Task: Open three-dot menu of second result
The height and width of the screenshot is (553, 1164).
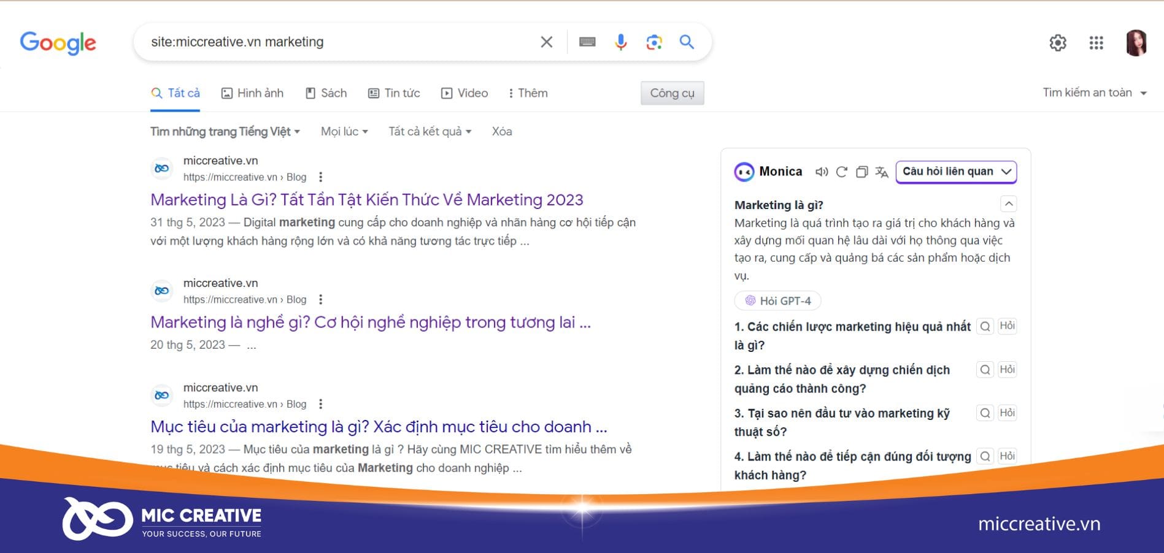Action: point(320,300)
